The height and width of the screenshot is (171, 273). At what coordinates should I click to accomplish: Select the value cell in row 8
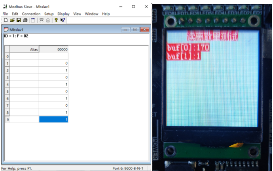[x=54, y=113]
